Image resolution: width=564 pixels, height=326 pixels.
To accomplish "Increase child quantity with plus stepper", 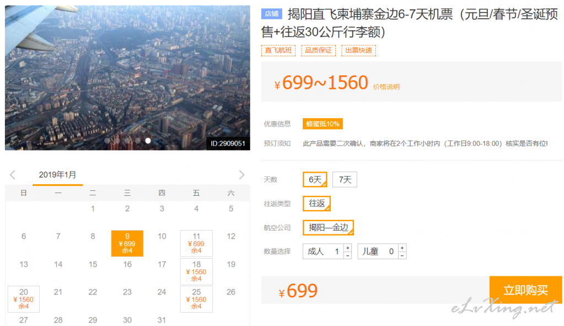I will tap(402, 248).
